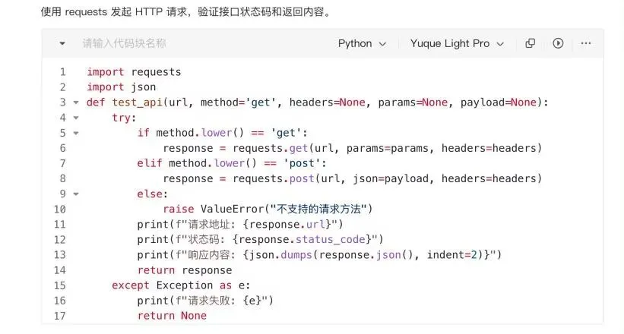Click line number 17 in the gutter
624x334 pixels.
(60, 316)
